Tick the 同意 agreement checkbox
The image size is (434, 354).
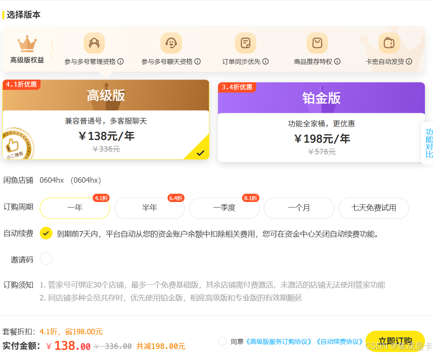[x=222, y=341]
